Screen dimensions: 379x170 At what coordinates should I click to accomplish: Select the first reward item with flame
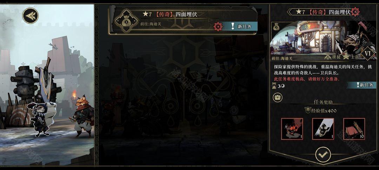coord(292,129)
